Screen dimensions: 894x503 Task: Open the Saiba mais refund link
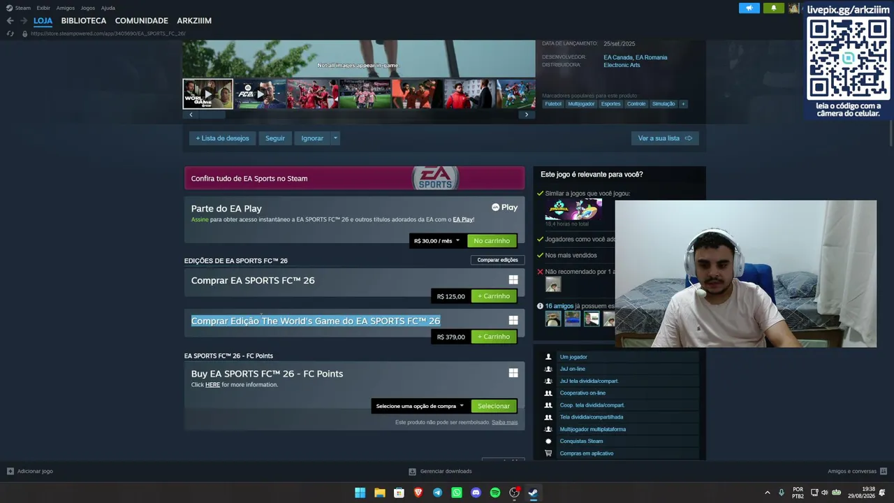tap(504, 423)
